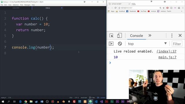Click the UTF-8 encoding in status bar
Viewport: 185px width, 104px height.
[76, 98]
